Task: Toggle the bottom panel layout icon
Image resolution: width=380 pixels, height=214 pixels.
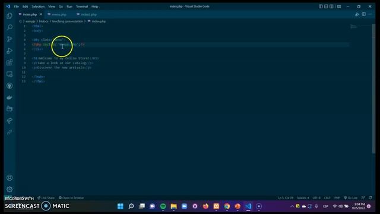Action: [326, 7]
